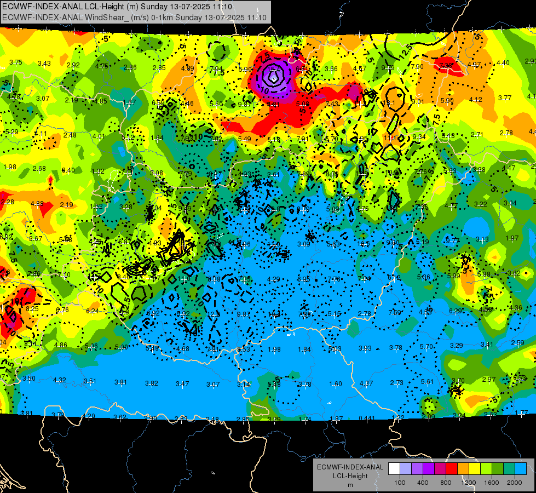Click the light lavender legend swatch

pyautogui.click(x=406, y=469)
